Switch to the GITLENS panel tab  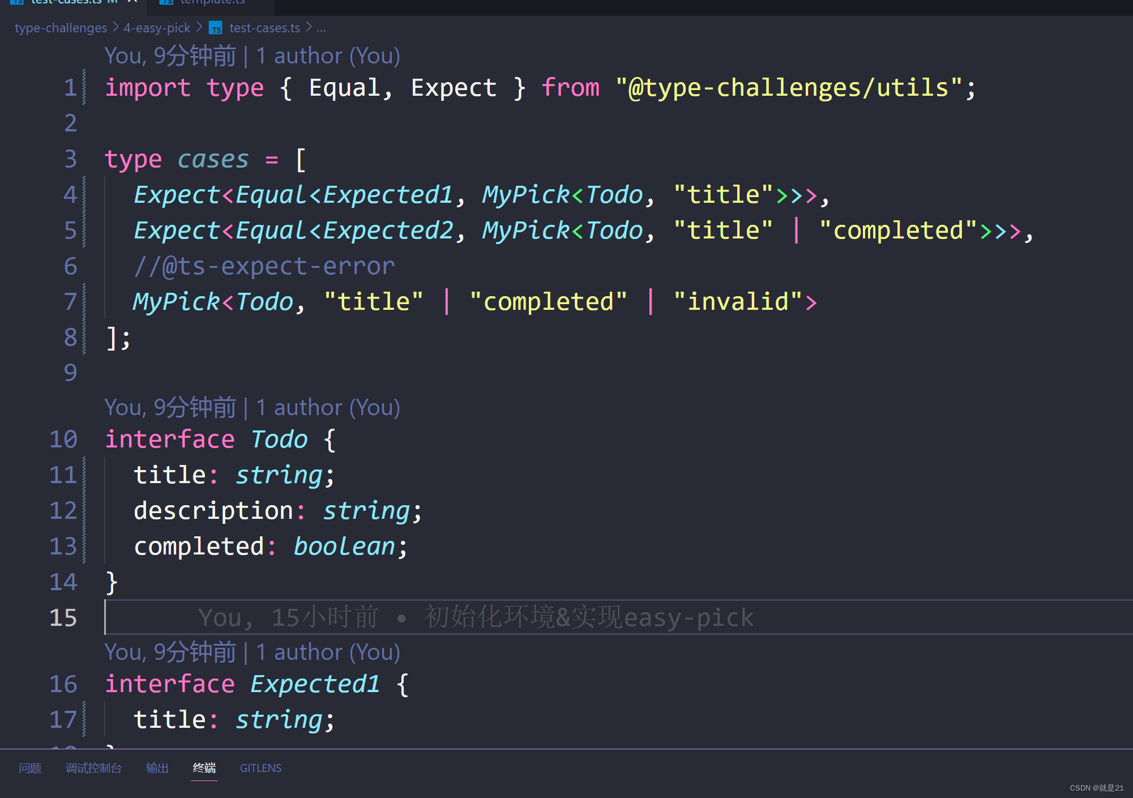(x=260, y=768)
